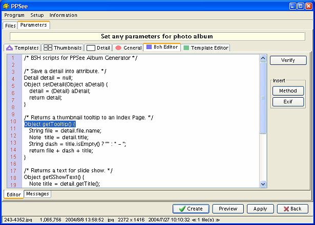
Task: Show the Messages bottom tab
Action: pos(37,194)
